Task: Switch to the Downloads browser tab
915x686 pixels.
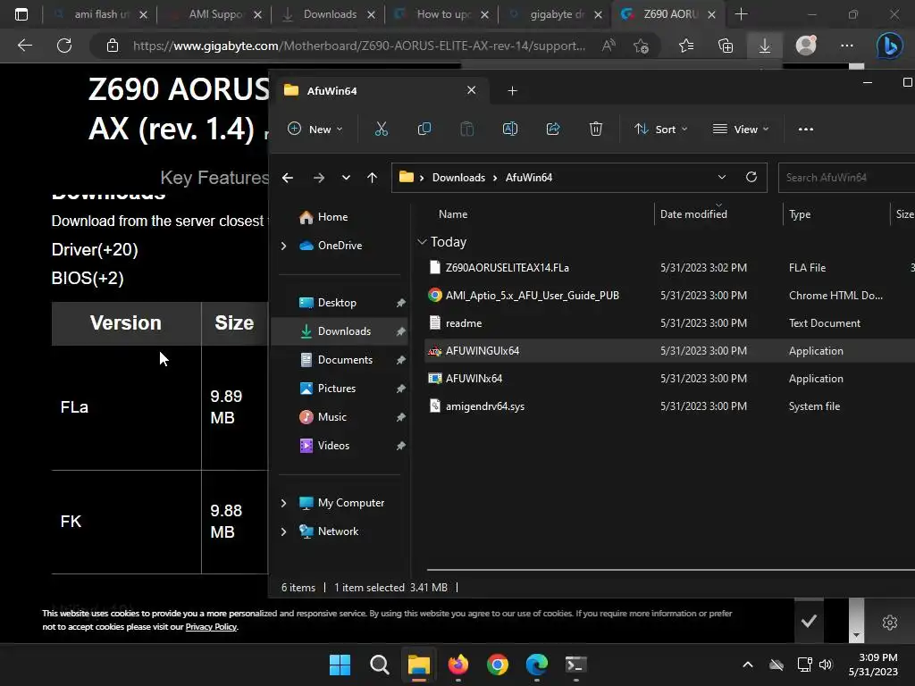Action: click(330, 14)
